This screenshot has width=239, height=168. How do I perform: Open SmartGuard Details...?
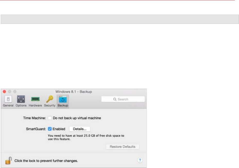(x=79, y=129)
